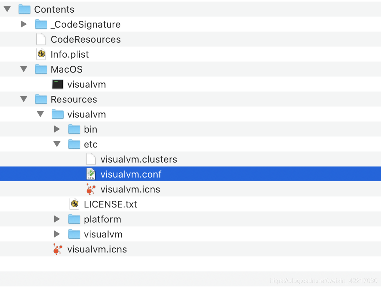
Task: Expand the _CodeSignature folder
Action: click(24, 24)
